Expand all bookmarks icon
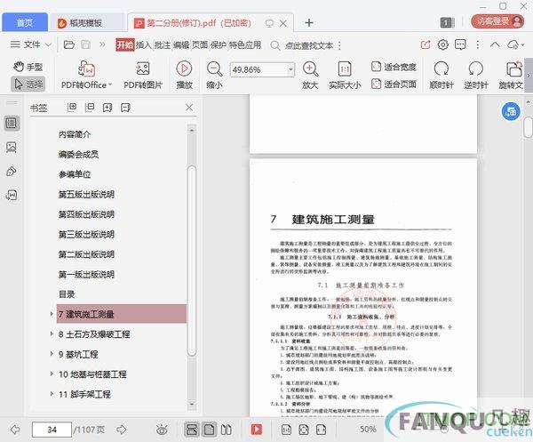This screenshot has width=533, height=442. [72, 108]
